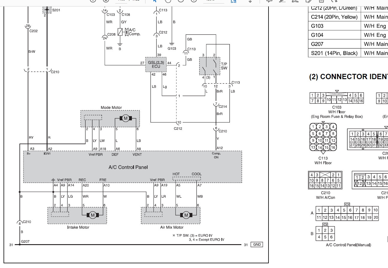The height and width of the screenshot is (268, 388).
Task: Click the Air Mix Motor label
Action: [x=172, y=227]
